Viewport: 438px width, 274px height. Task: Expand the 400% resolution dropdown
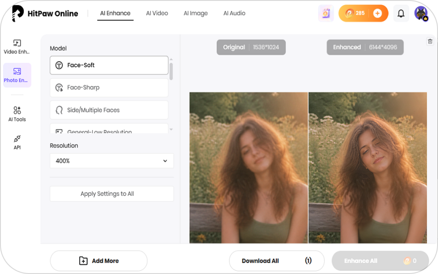click(112, 161)
